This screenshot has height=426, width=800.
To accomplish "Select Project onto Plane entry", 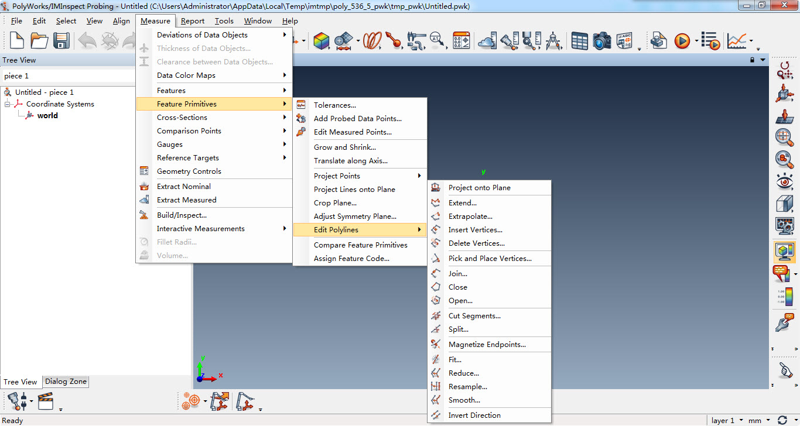I will click(x=490, y=188).
